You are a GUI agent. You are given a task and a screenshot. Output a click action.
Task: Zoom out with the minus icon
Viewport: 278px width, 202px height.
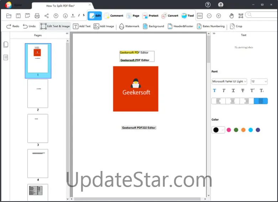[209, 16]
